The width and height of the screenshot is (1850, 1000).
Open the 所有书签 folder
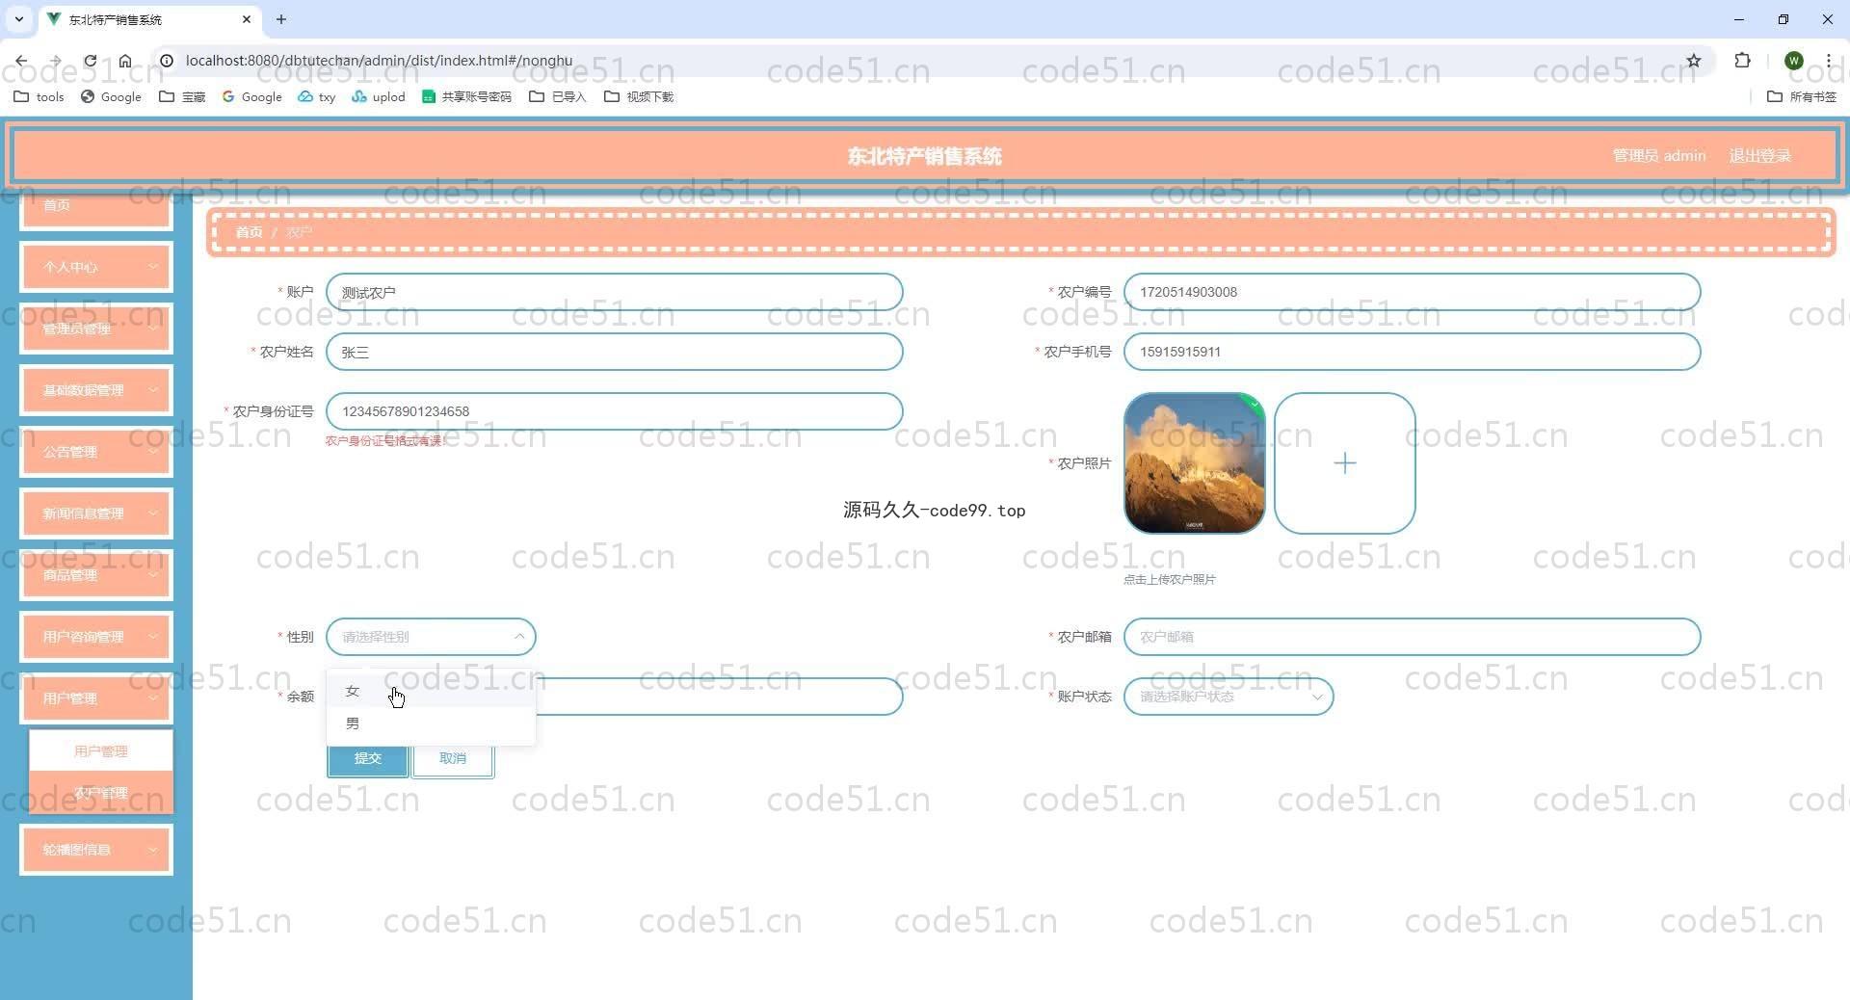[1802, 96]
